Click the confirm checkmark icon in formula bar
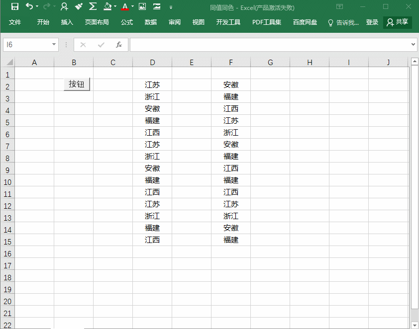Viewport: 419px width, 329px height. pyautogui.click(x=101, y=45)
